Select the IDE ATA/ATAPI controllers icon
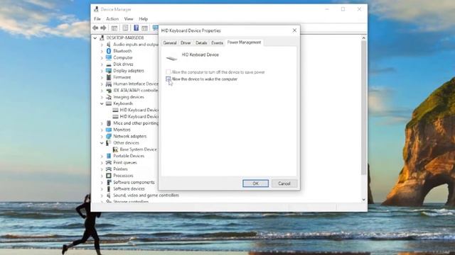Screen dimensions: 455x255 pyautogui.click(x=109, y=91)
